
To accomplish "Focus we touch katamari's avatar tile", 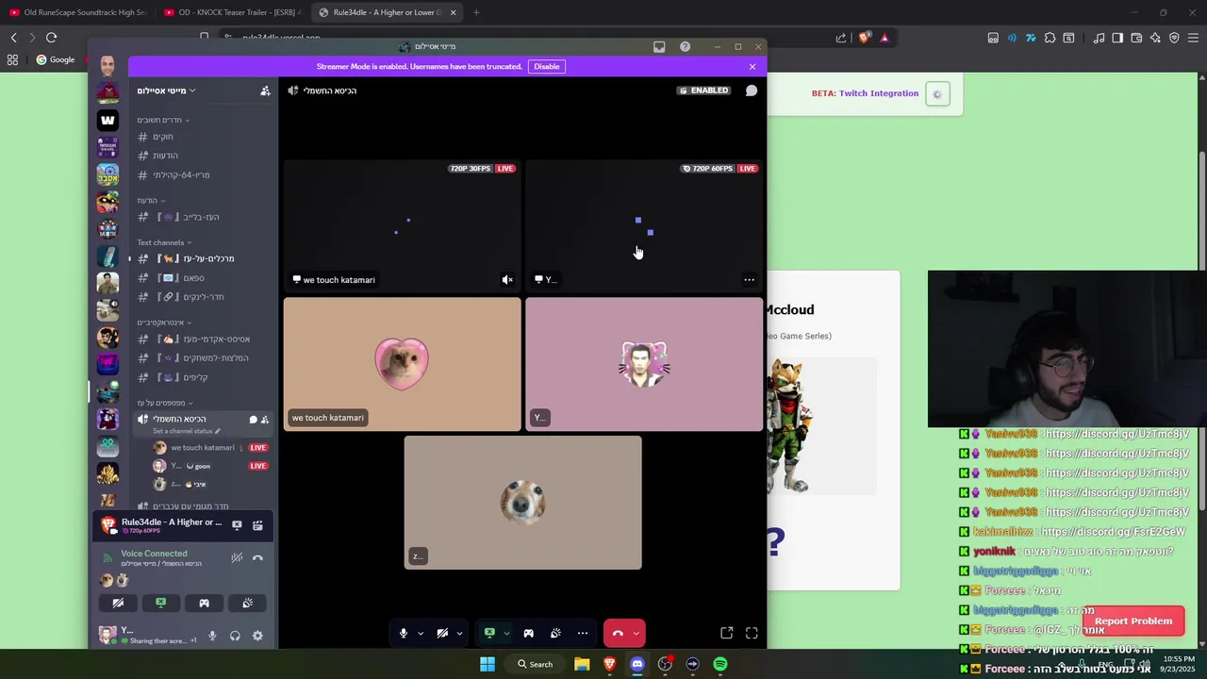I will pyautogui.click(x=402, y=364).
